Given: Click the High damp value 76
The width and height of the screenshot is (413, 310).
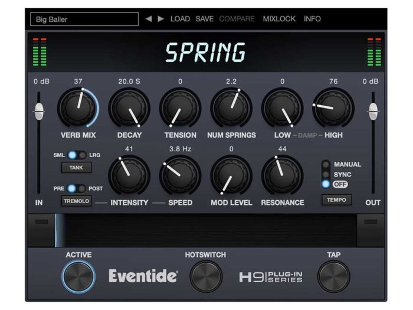Looking at the screenshot, I should 333,81.
